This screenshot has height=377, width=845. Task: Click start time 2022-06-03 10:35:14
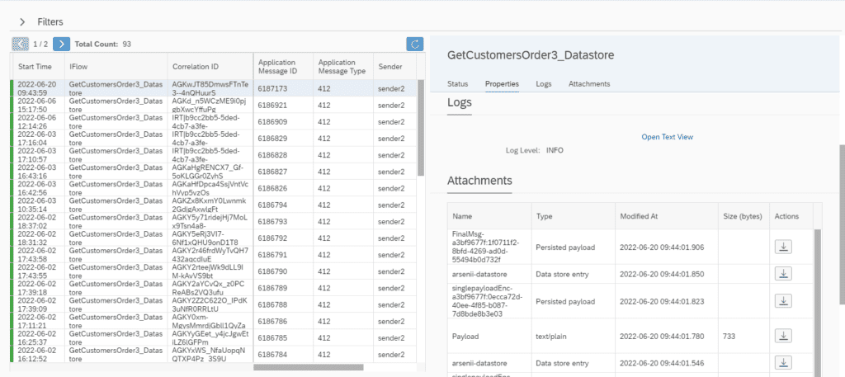click(x=36, y=205)
